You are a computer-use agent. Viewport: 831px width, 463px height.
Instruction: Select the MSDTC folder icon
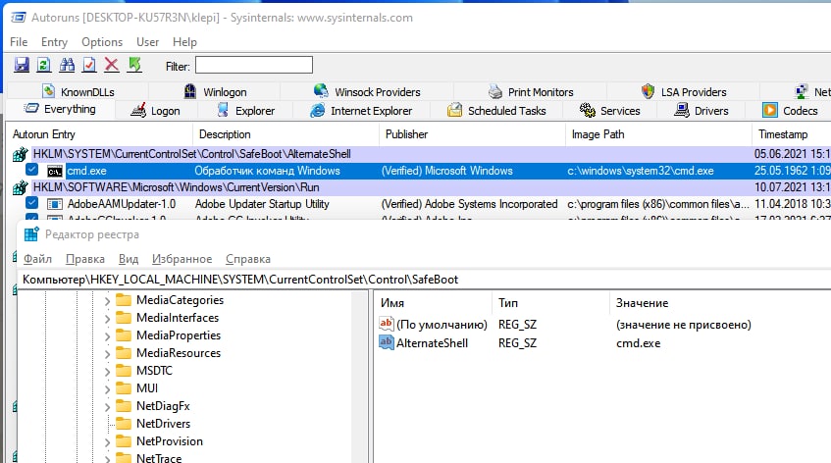pyautogui.click(x=124, y=370)
